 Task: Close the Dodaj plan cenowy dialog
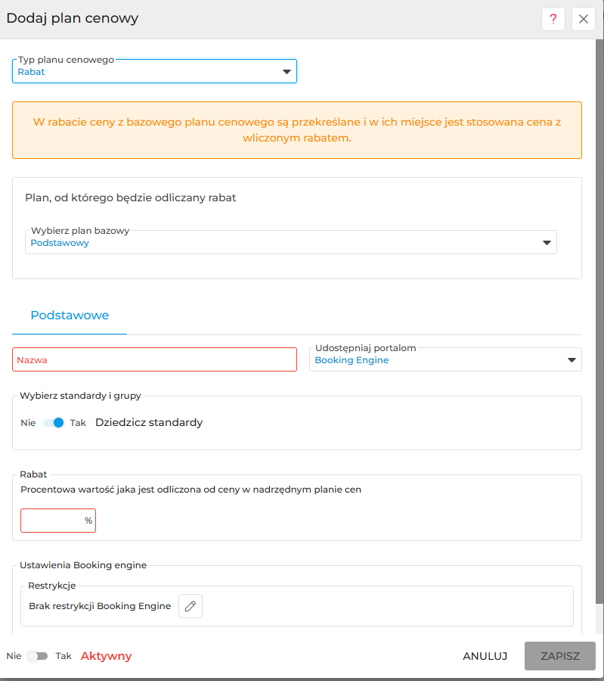[x=583, y=19]
